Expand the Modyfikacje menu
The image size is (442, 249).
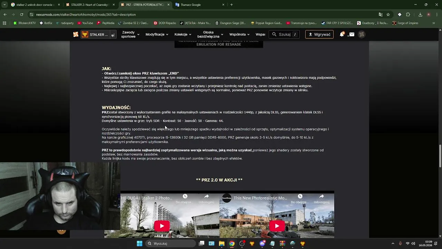(157, 34)
